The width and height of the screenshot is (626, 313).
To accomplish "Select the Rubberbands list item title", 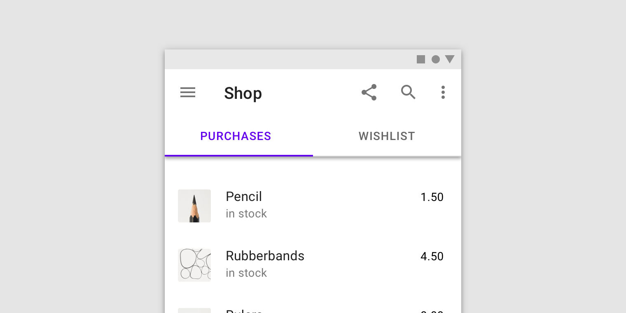I will point(265,256).
